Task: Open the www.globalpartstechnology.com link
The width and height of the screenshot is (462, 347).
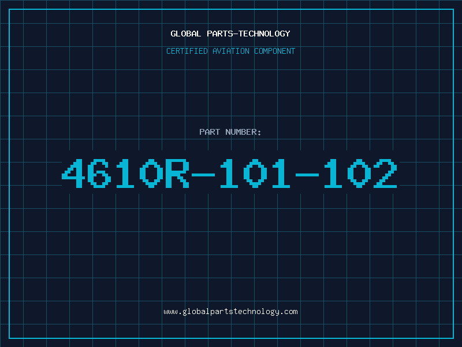Action: point(230,312)
